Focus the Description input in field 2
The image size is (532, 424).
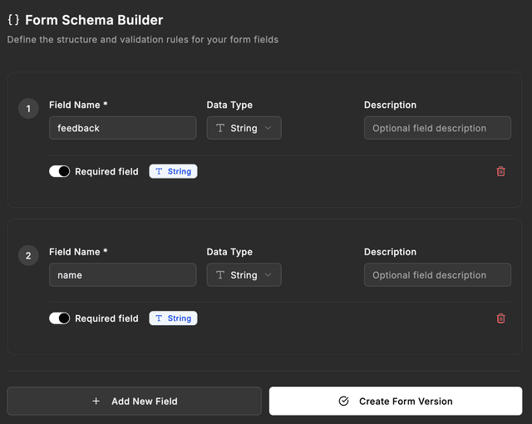tap(437, 274)
